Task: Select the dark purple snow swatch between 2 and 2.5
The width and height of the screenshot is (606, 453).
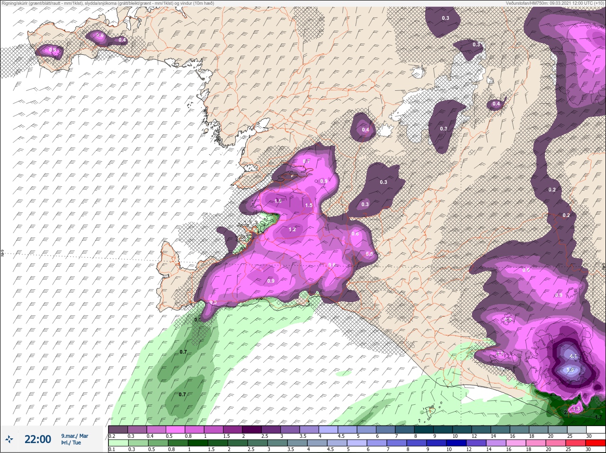Action: coord(252,430)
